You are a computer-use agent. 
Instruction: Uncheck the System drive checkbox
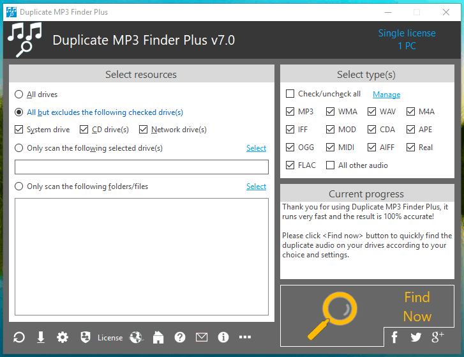19,130
